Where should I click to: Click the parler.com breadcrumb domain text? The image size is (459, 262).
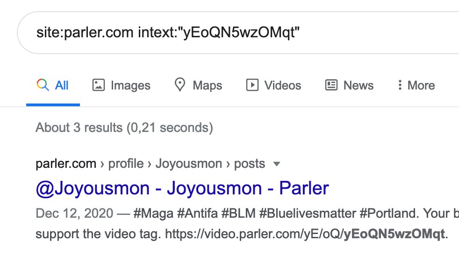pyautogui.click(x=66, y=164)
